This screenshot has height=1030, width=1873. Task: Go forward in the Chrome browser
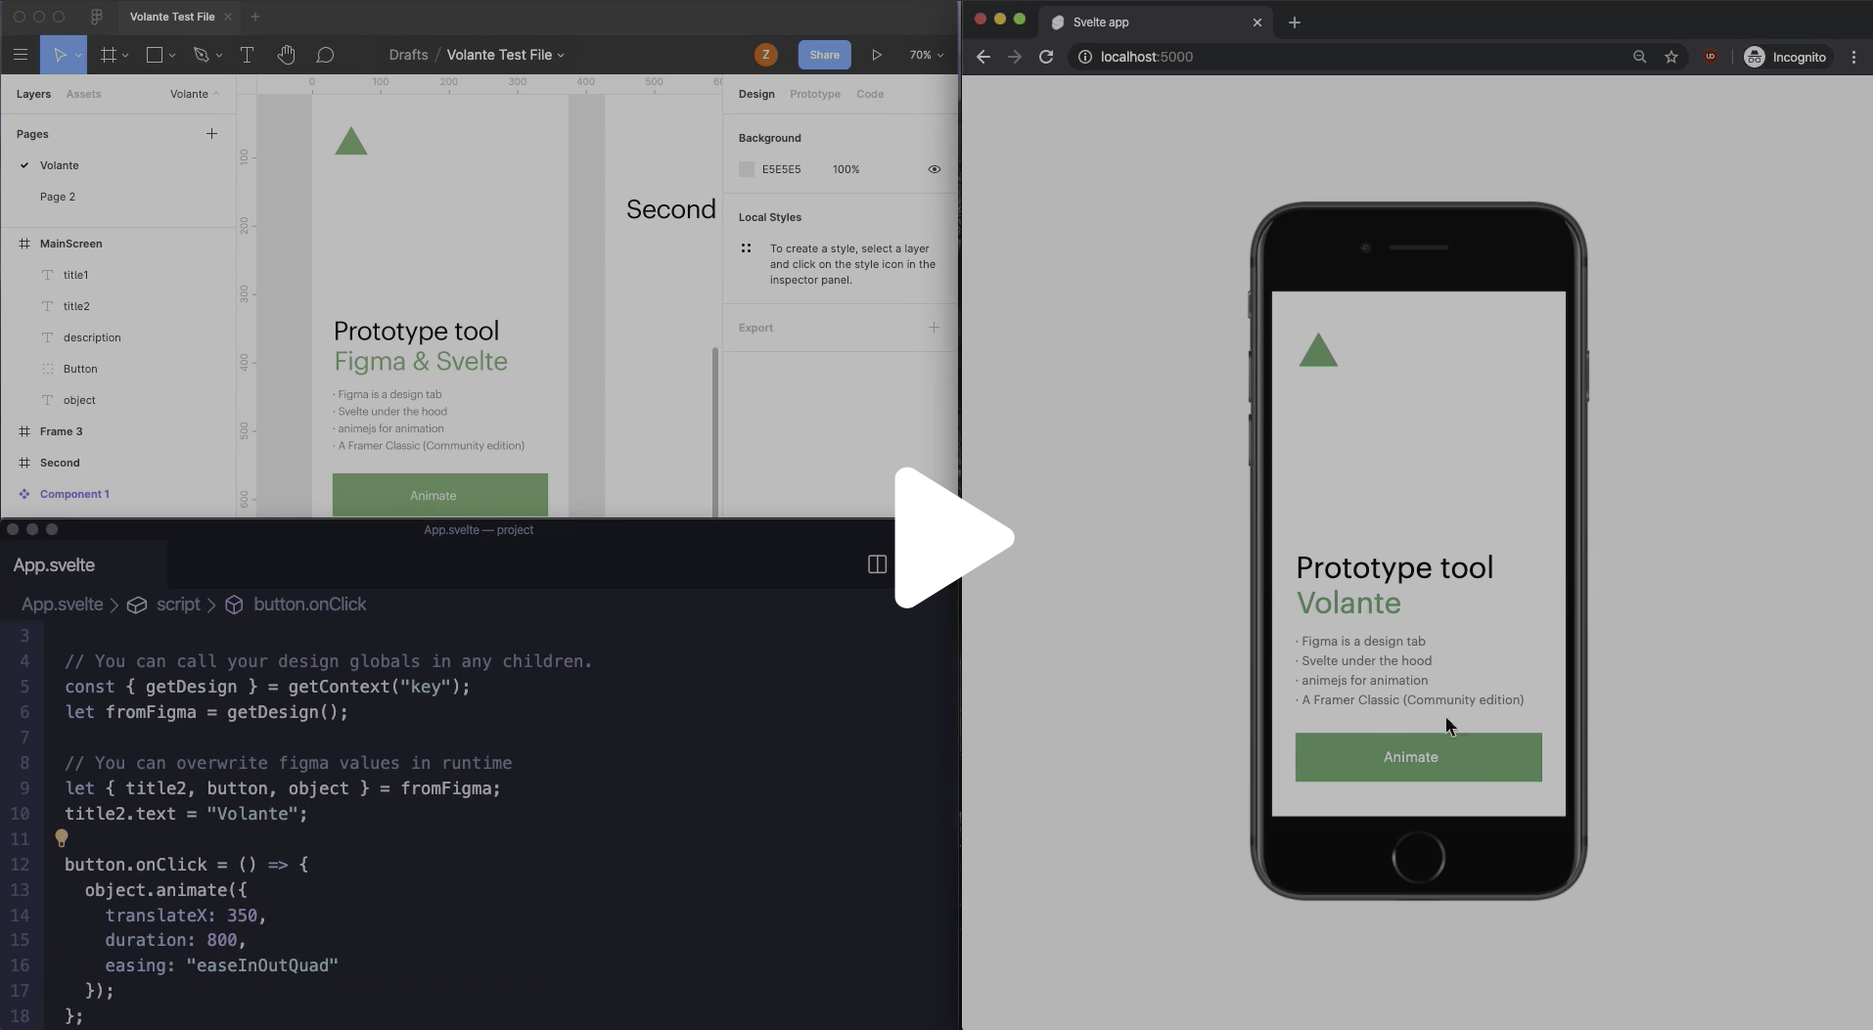[x=1015, y=57]
